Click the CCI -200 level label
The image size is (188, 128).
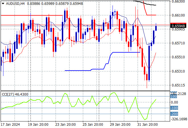pyautogui.click(x=174, y=114)
